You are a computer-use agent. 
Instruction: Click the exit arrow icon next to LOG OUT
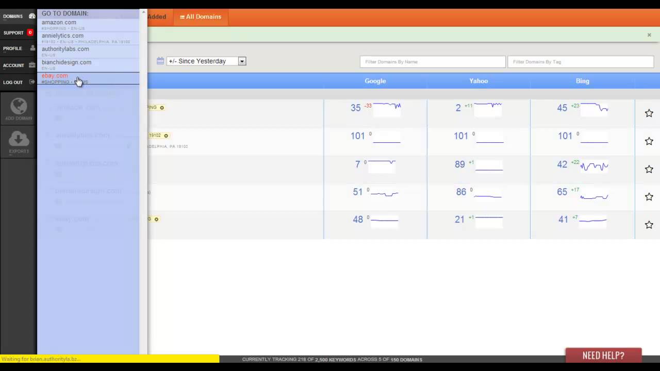click(x=32, y=82)
